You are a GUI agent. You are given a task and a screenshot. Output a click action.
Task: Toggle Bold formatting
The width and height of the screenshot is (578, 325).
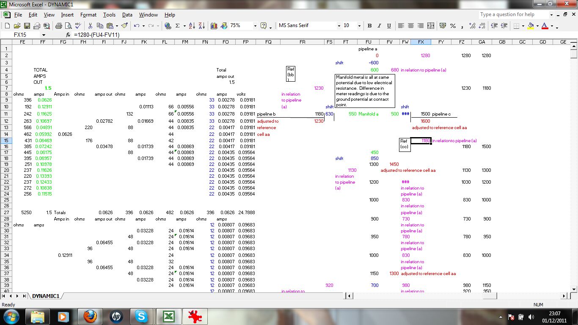(369, 26)
